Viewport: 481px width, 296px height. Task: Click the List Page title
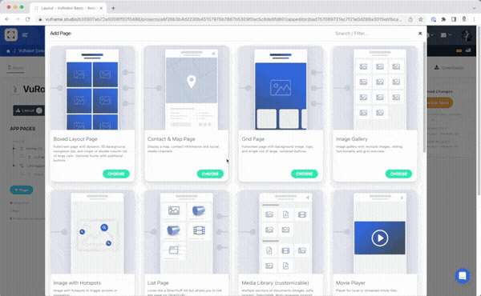[x=158, y=283]
